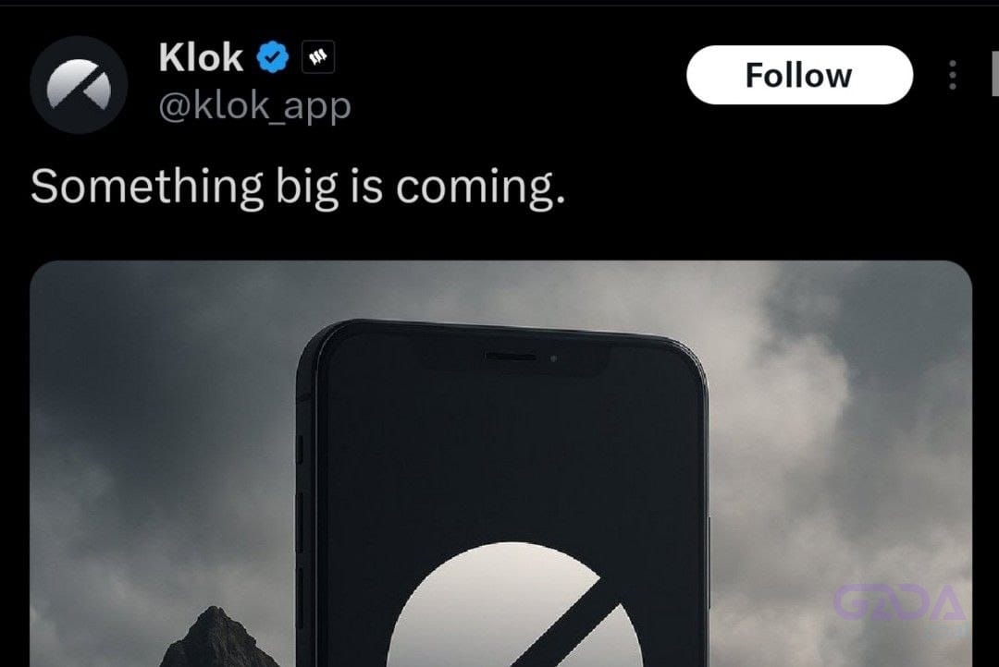The height and width of the screenshot is (667, 999).
Task: Click the gray scrollbar at right edge
Action: [995, 75]
